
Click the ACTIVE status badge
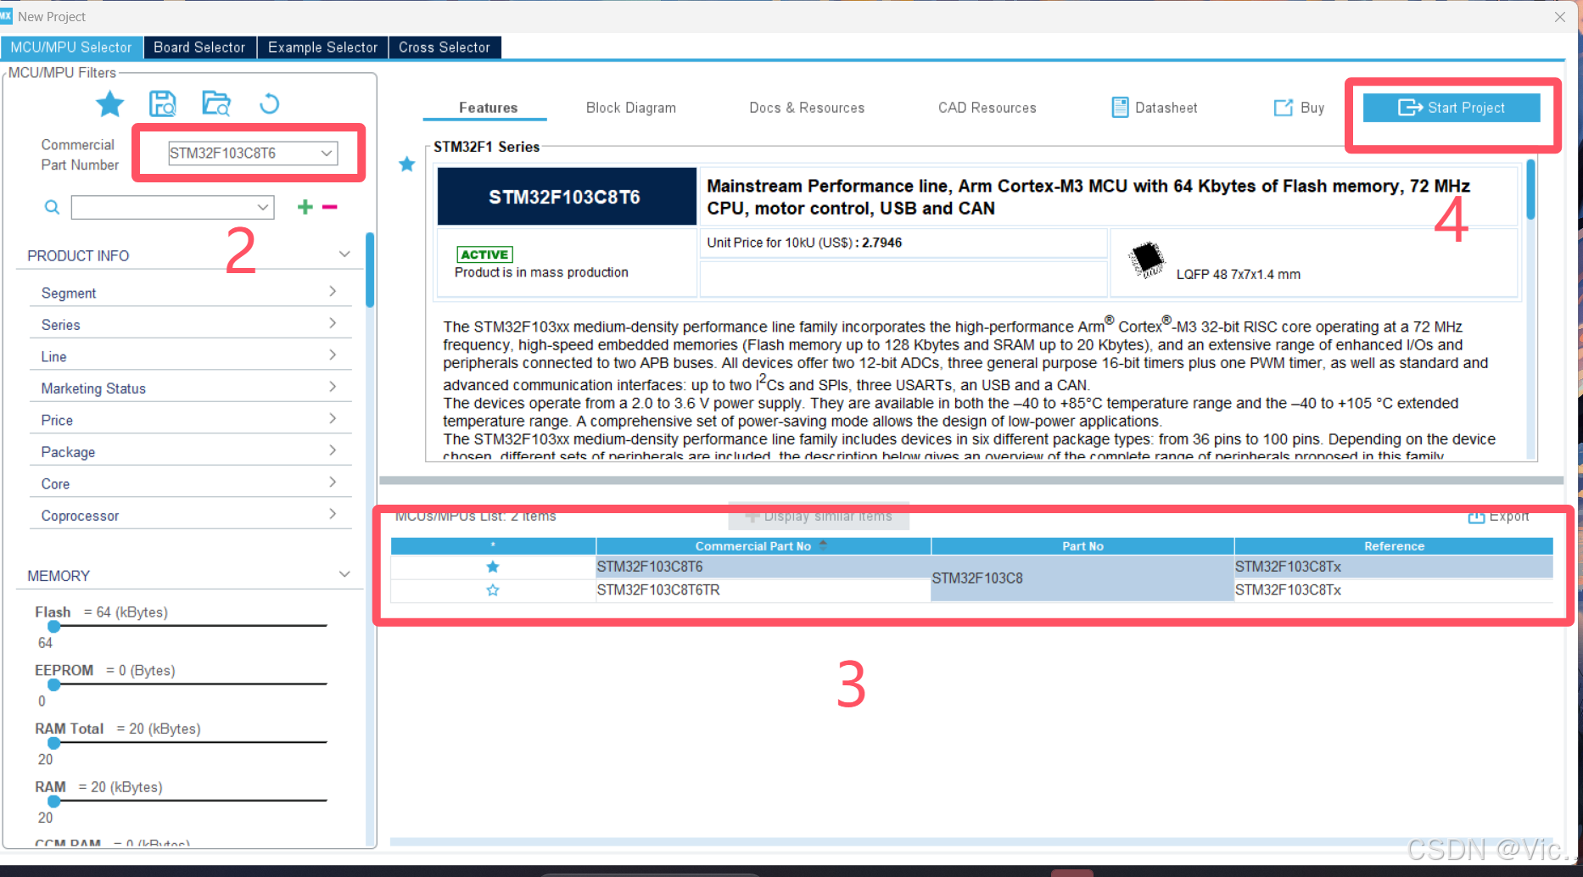484,254
